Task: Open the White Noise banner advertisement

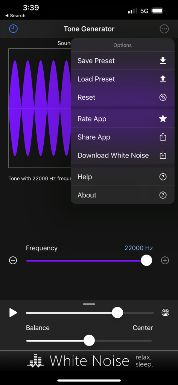Action: click(x=89, y=361)
